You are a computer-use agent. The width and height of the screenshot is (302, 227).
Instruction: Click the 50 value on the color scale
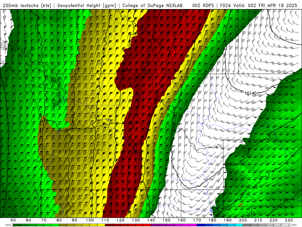pyautogui.click(x=13, y=220)
